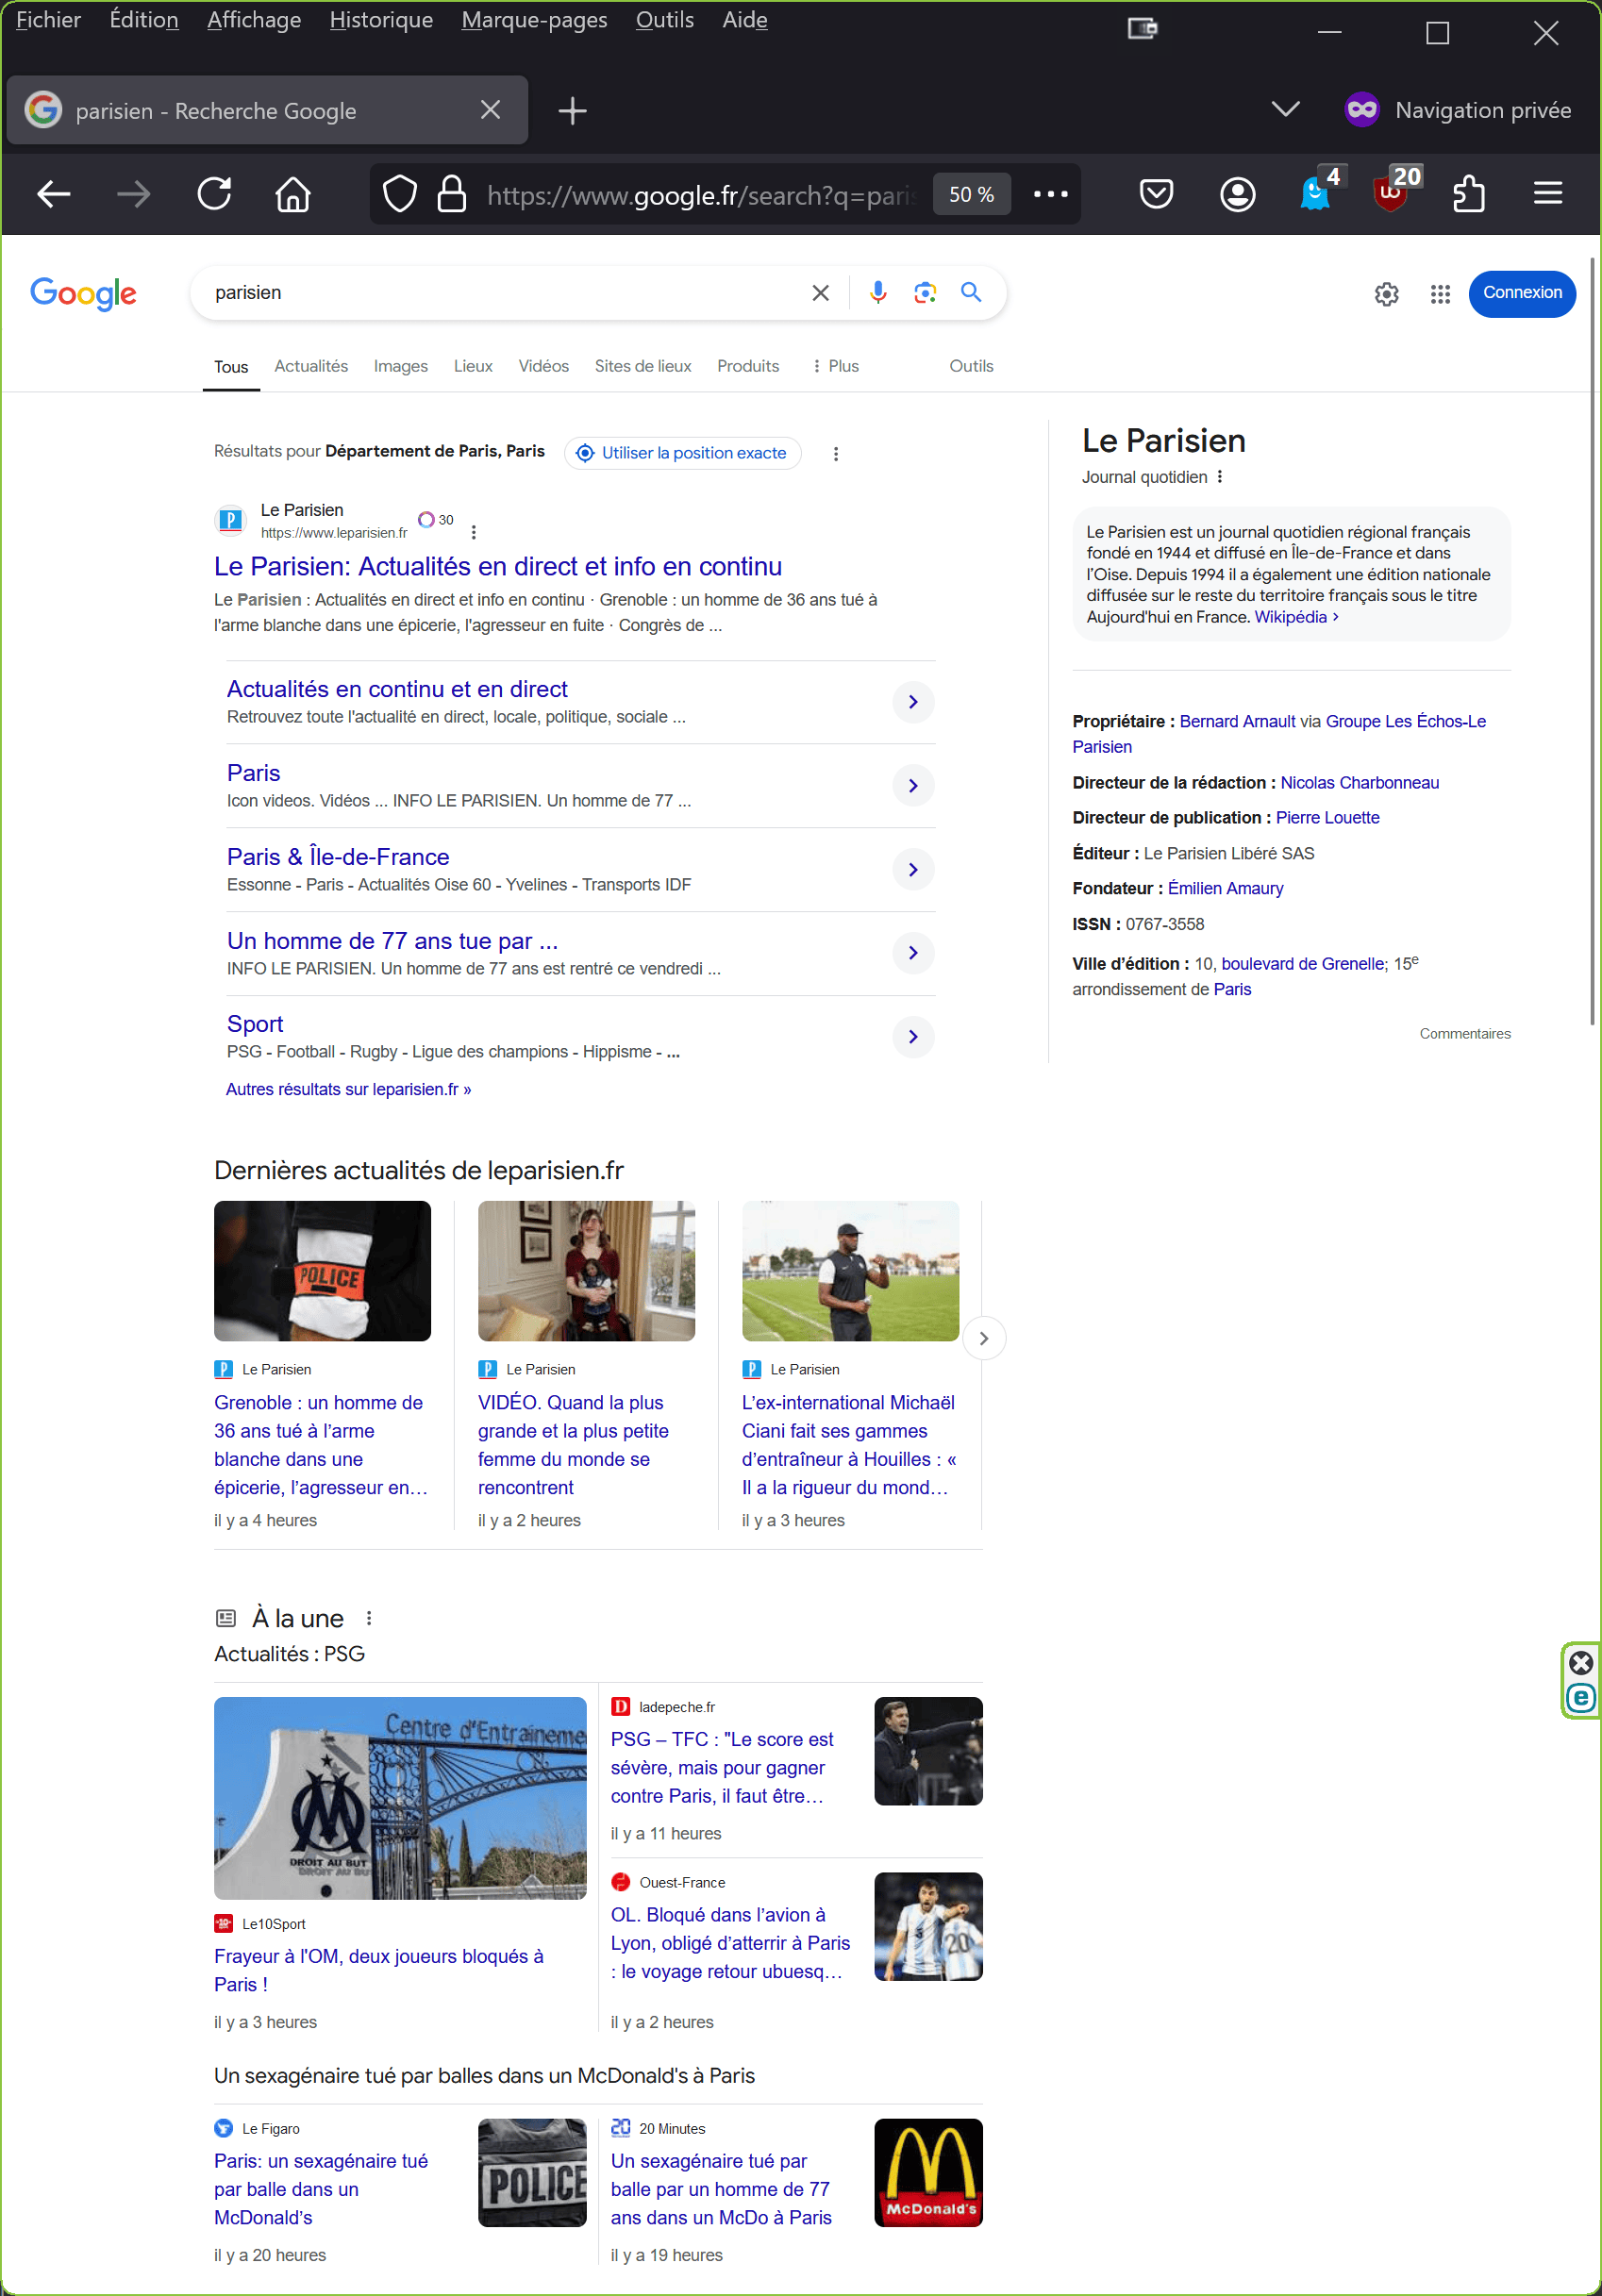The height and width of the screenshot is (2296, 1602).
Task: Reload the current page
Action: [x=215, y=193]
